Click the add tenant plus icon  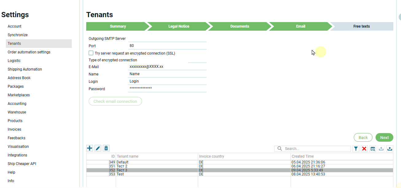click(x=90, y=148)
